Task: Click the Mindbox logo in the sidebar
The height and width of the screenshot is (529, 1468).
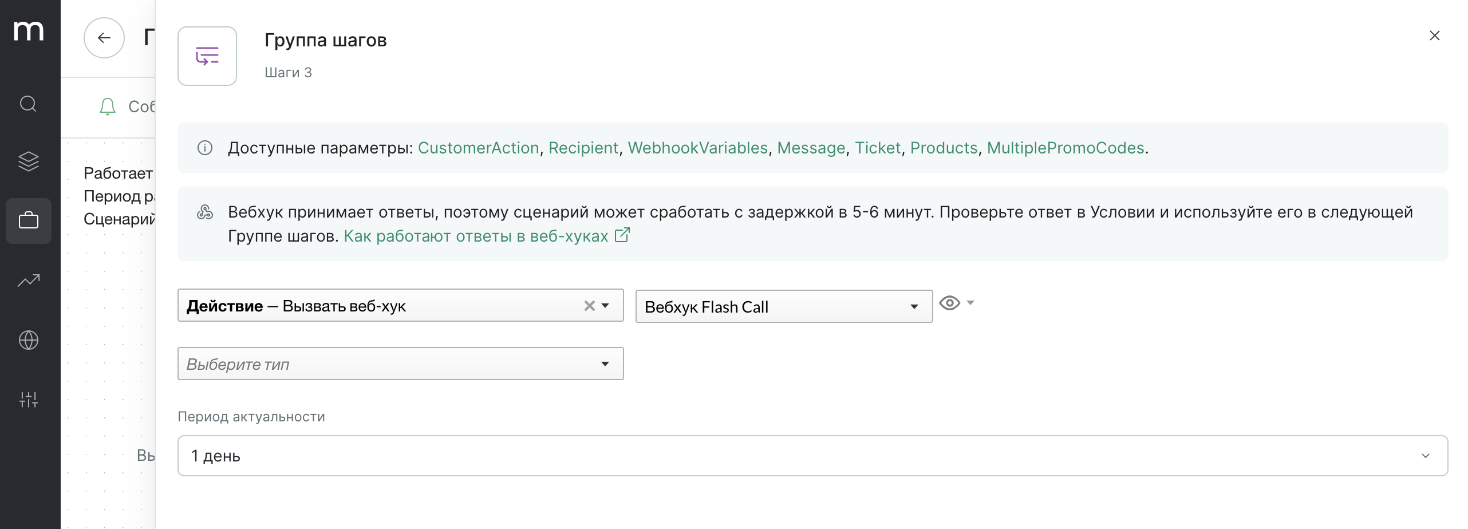Action: click(29, 30)
